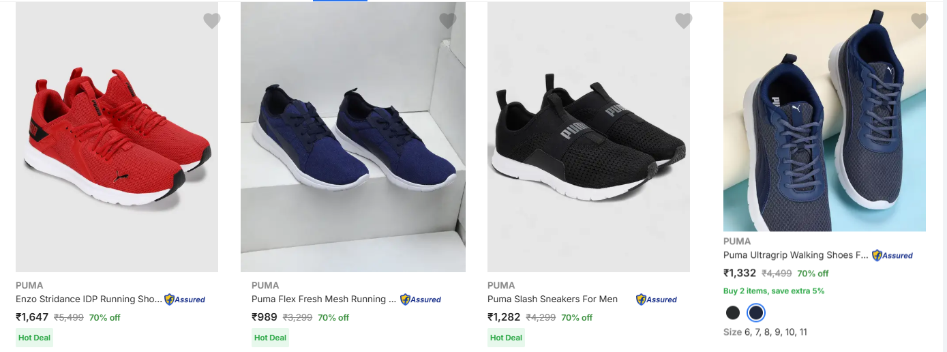Open the black Puma Slash Sneakers image
The width and height of the screenshot is (947, 352).
(588, 136)
